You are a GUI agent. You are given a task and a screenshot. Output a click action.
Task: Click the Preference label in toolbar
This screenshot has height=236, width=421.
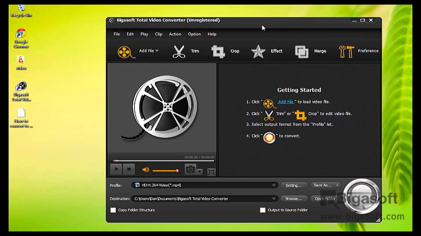368,51
